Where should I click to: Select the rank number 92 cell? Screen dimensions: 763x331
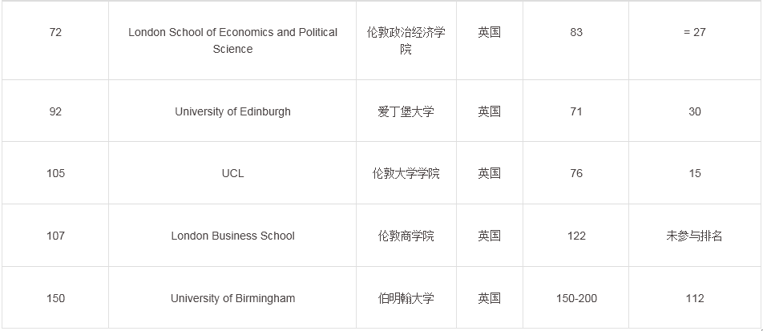(55, 112)
